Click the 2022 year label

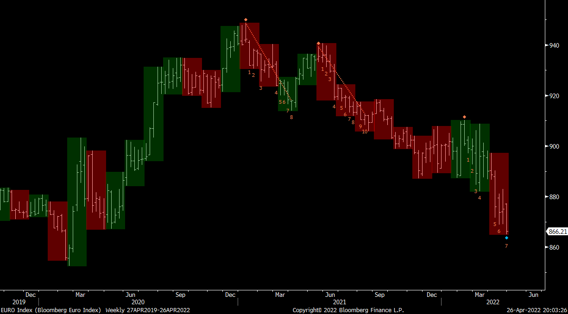493,302
